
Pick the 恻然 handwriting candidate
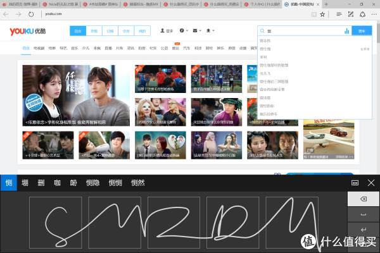[137, 183]
